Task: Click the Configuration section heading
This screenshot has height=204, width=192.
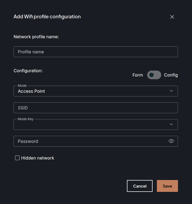Action: pyautogui.click(x=28, y=71)
